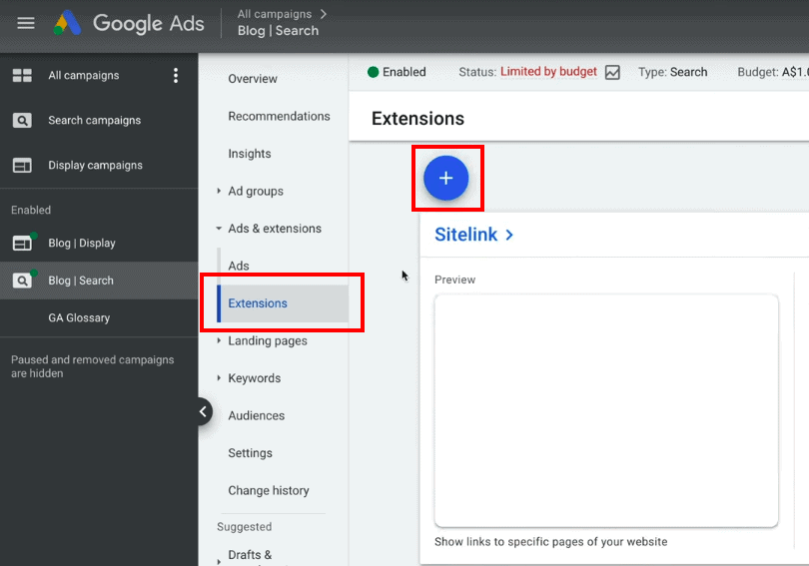
Task: Open the Change history page
Action: pyautogui.click(x=269, y=491)
